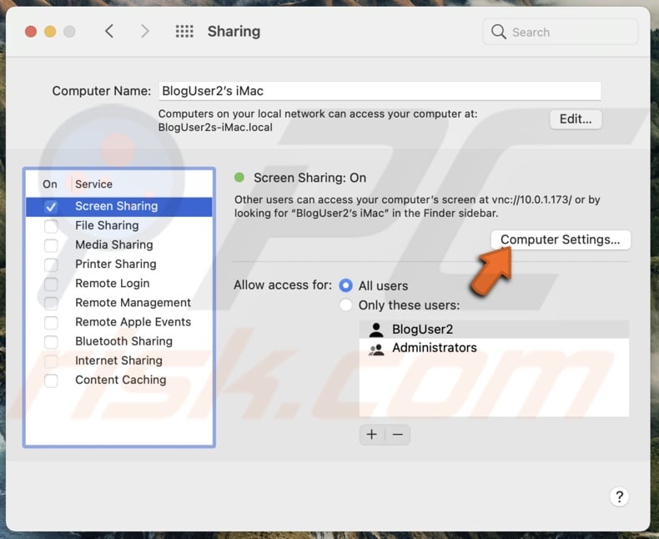This screenshot has height=539, width=659.
Task: Enable the Remote Login checkbox
Action: coord(51,284)
